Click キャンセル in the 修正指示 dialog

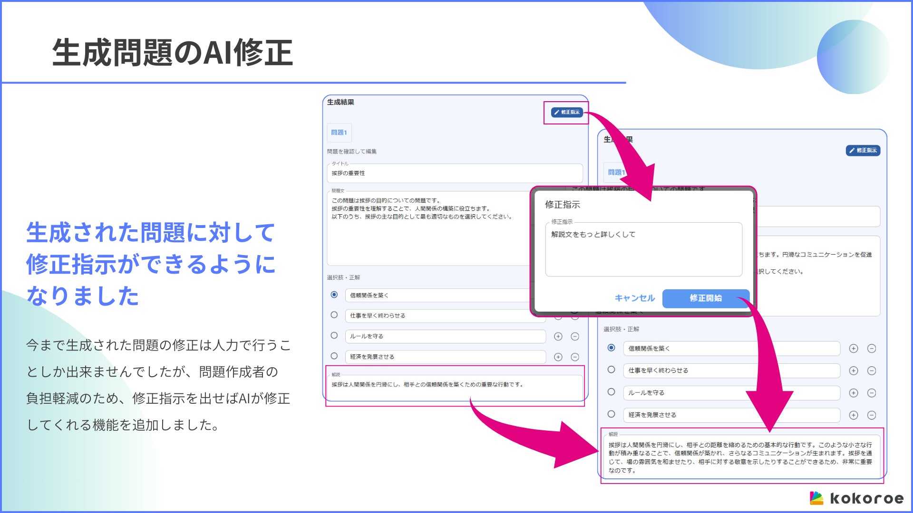pyautogui.click(x=634, y=298)
